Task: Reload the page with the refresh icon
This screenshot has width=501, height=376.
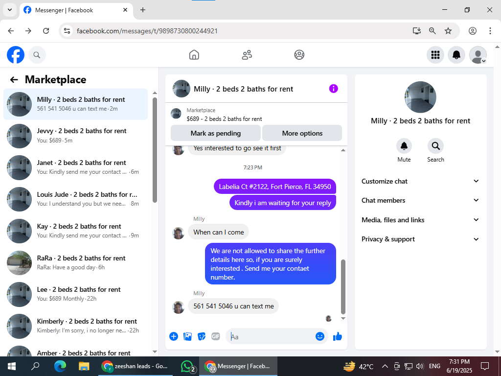Action: 46,31
